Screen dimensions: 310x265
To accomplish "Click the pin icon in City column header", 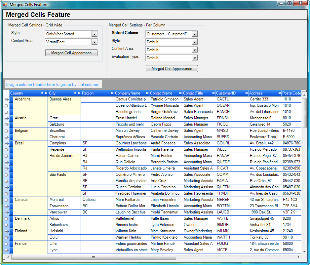I will pos(79,94).
